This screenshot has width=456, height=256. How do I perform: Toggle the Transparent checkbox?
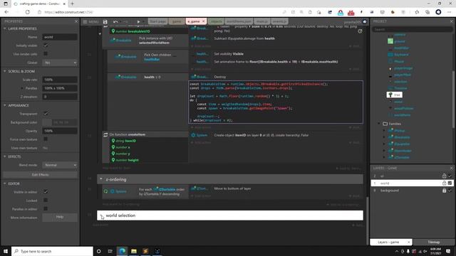click(x=46, y=114)
